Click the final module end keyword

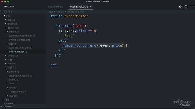(54, 65)
